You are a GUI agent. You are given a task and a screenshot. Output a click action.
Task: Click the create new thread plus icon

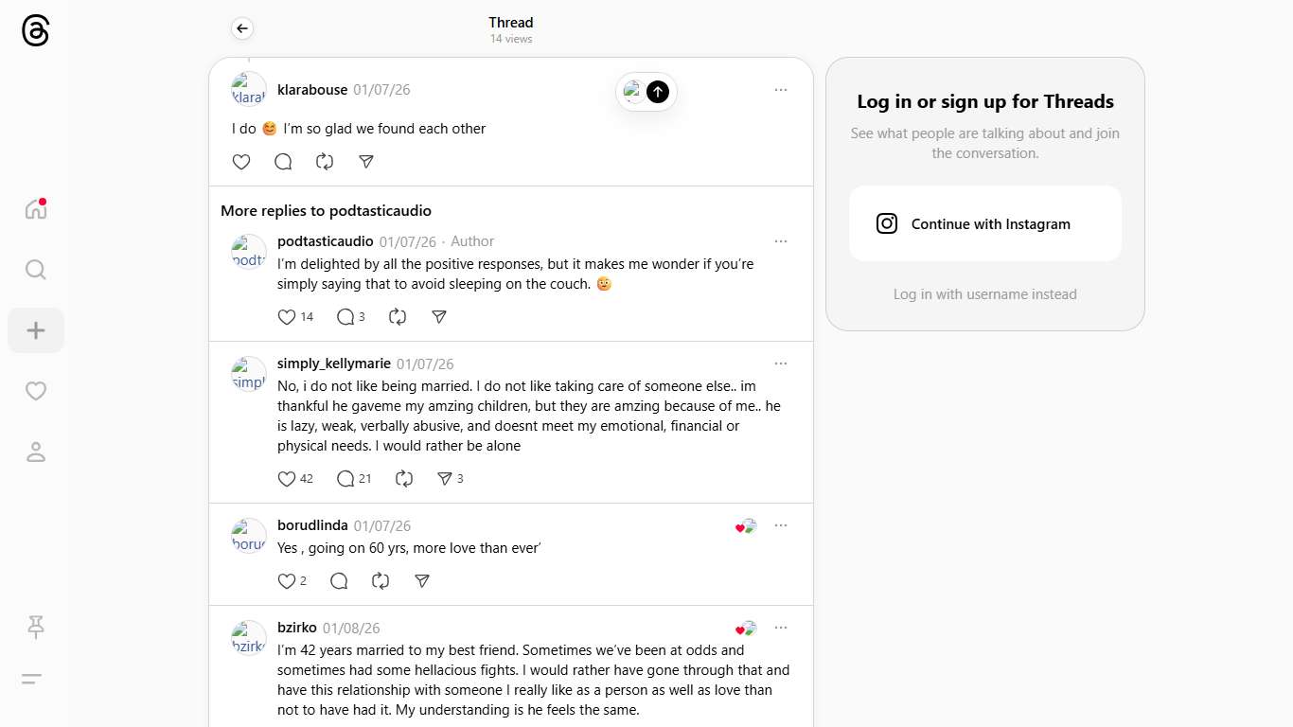pyautogui.click(x=36, y=330)
